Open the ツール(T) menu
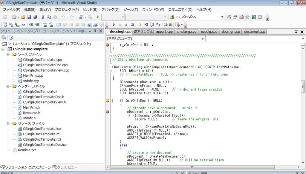This screenshot has height=174, width=306. pos(131,10)
